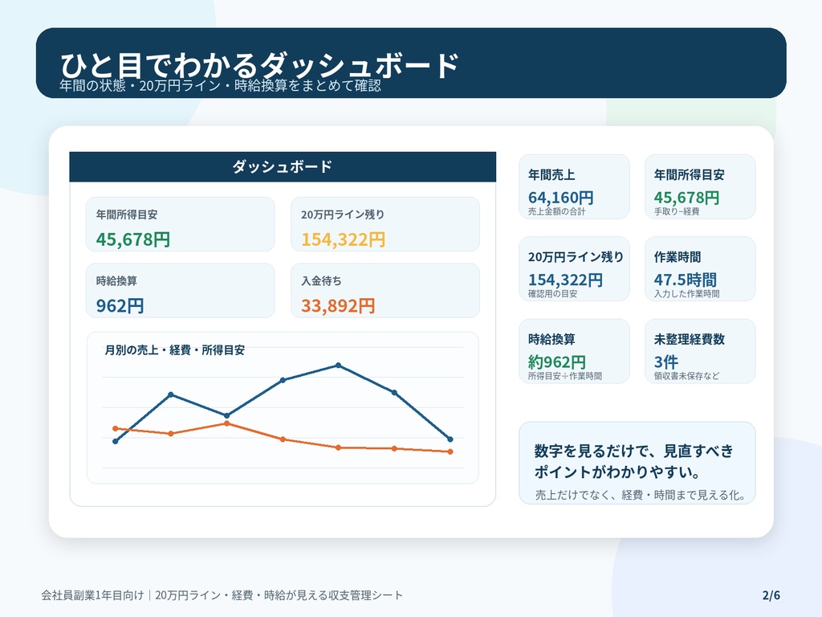Viewport: 822px width, 617px height.
Task: Select the 約962円 value
Action: coord(557,362)
